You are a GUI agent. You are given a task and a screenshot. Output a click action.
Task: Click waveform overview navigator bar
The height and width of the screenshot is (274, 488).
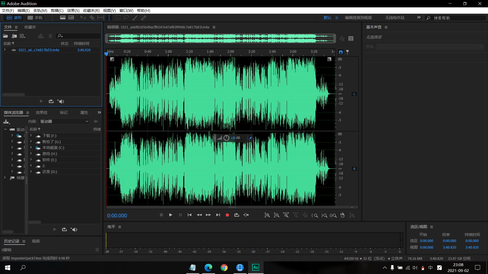click(221, 38)
